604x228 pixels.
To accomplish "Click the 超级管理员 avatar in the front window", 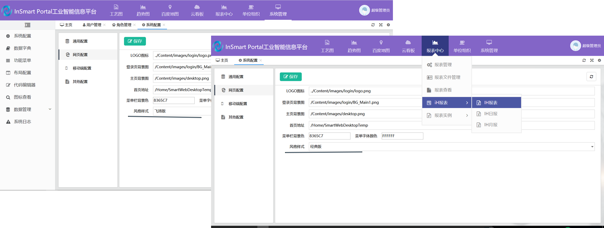I will tap(575, 46).
